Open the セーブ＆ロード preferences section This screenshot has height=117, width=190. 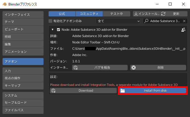[x=23, y=103]
